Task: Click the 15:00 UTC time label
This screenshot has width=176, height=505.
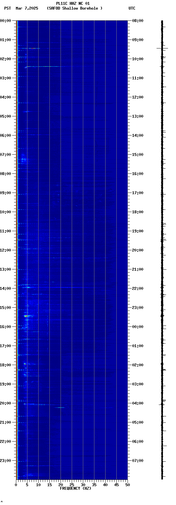Action: tap(137, 155)
